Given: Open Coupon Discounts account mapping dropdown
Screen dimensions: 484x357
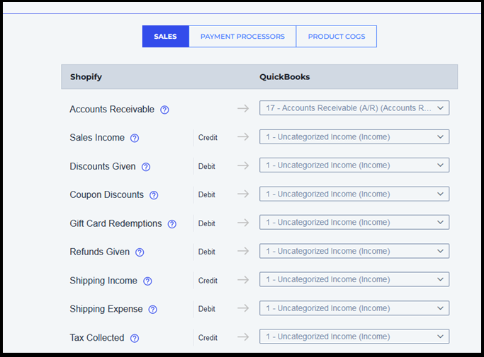Looking at the screenshot, I should [354, 194].
